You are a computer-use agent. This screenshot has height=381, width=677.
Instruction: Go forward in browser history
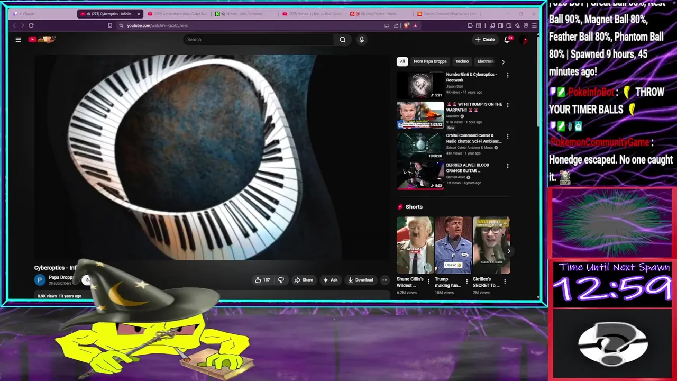[22, 25]
